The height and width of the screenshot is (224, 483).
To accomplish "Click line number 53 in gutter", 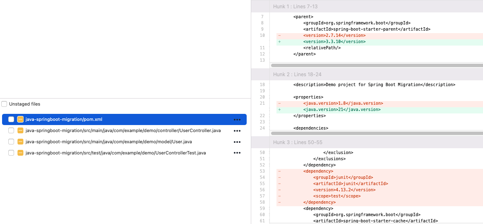I will pos(262,171).
